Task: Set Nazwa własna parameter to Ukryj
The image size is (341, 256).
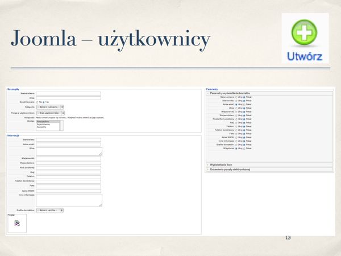Action: click(236, 97)
